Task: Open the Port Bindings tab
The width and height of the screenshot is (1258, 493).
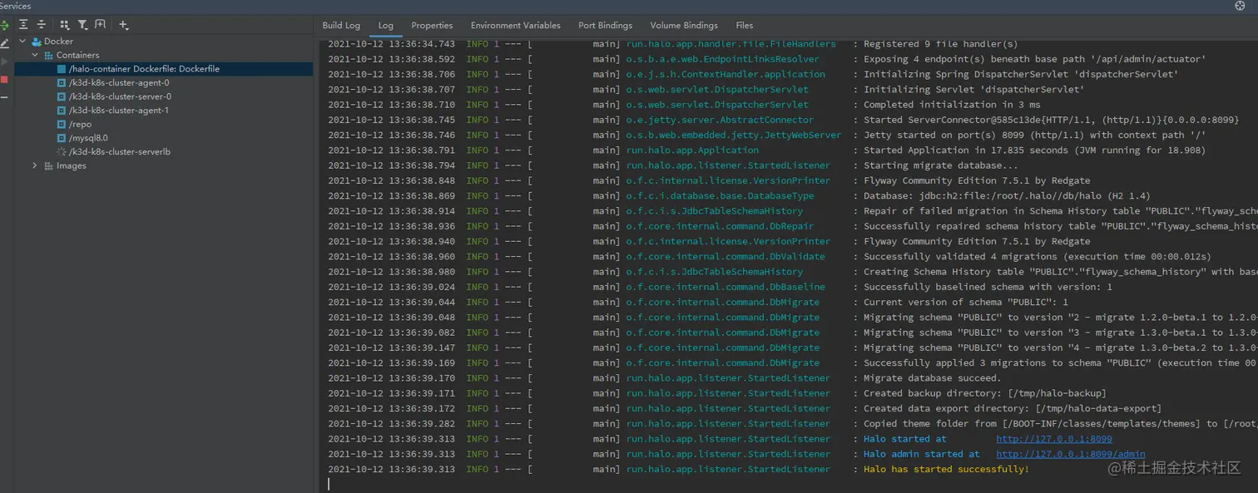Action: click(605, 25)
